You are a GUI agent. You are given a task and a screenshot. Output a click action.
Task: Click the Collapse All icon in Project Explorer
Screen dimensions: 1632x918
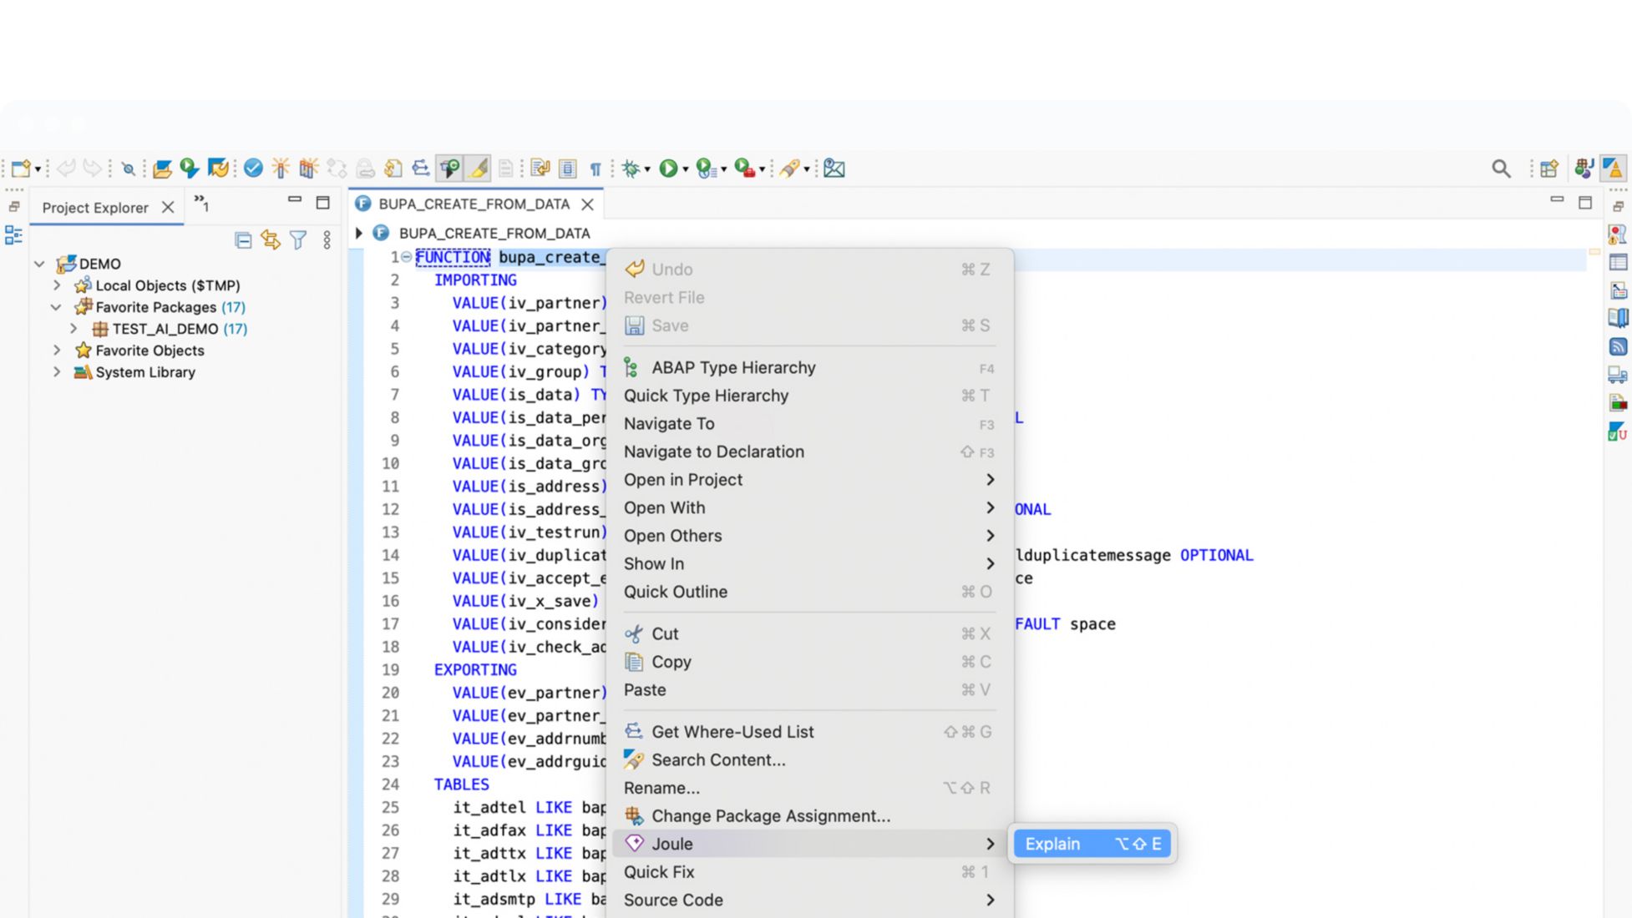click(x=243, y=240)
